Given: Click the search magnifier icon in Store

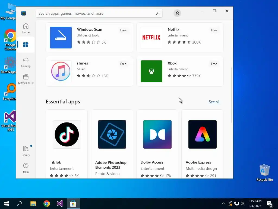Looking at the screenshot, I should 158,13.
